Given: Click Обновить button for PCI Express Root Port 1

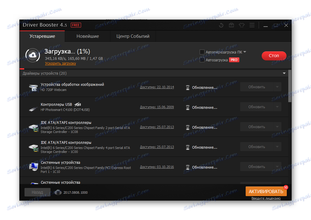Looking at the screenshot, I should pyautogui.click(x=257, y=167).
